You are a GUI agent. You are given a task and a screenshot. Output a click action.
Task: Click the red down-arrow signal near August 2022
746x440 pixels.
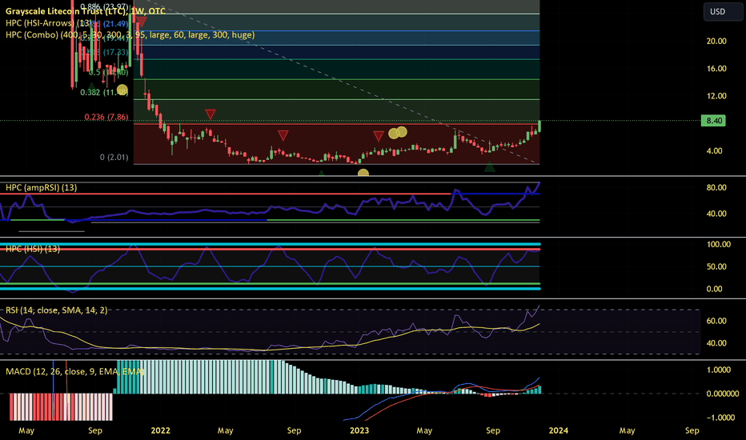click(x=283, y=135)
